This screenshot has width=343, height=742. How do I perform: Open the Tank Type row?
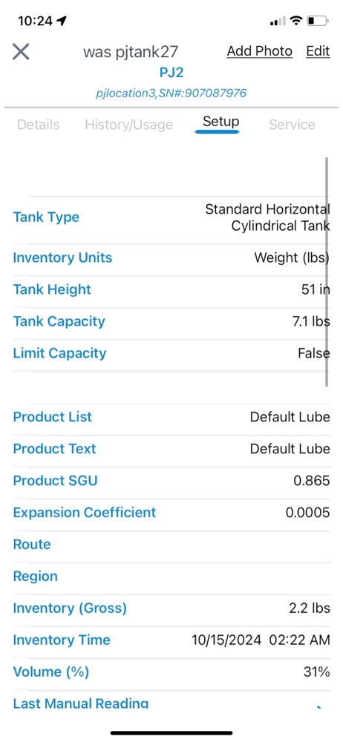pos(171,217)
